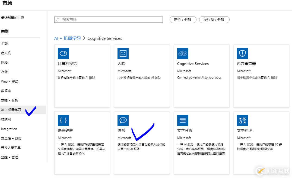Open the 文本翻译 card title
Viewport: 292px width, 179px height.
(x=245, y=131)
